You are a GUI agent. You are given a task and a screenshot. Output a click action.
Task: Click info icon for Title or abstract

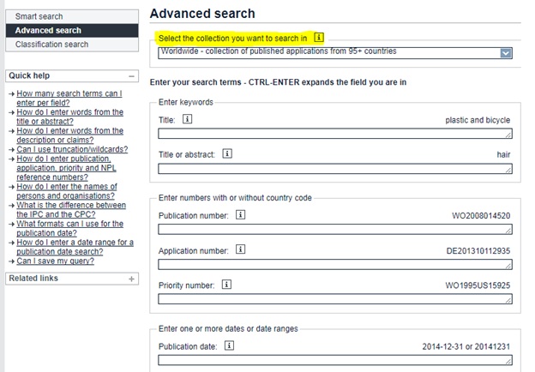pos(227,153)
